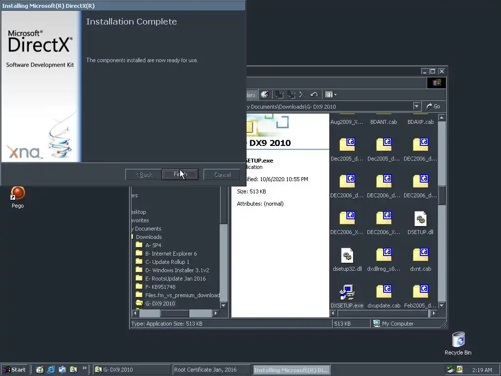Click the file list vertical scrollbar thumb
The height and width of the screenshot is (376, 501).
[x=442, y=195]
